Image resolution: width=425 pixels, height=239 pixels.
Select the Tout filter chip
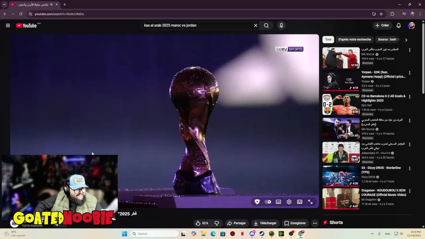[328, 40]
